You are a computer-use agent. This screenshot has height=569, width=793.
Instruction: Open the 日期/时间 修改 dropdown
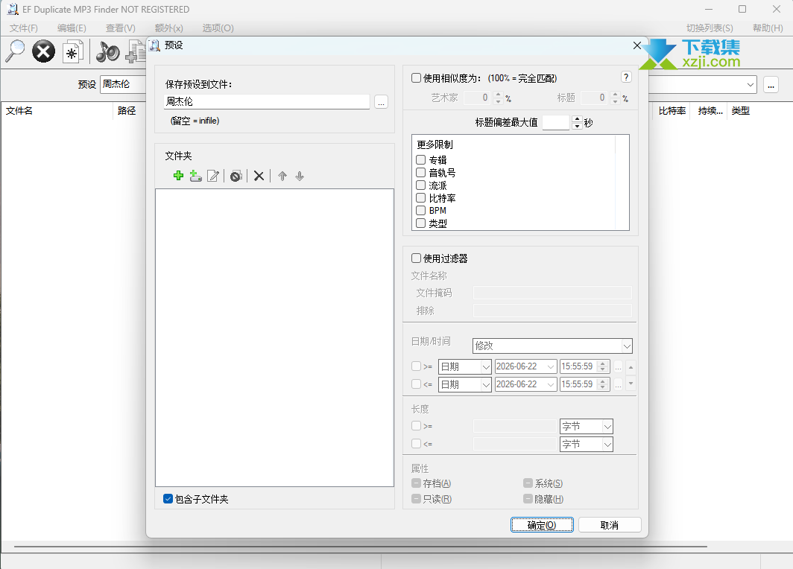(x=552, y=346)
